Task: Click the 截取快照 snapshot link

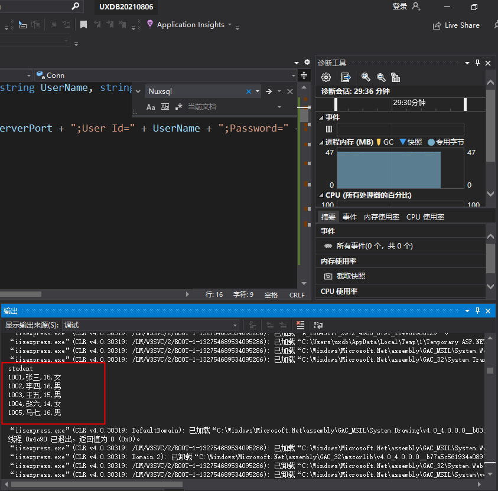Action: 350,276
